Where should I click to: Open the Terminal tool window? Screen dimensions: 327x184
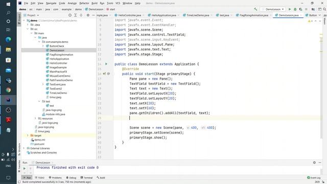86,177
